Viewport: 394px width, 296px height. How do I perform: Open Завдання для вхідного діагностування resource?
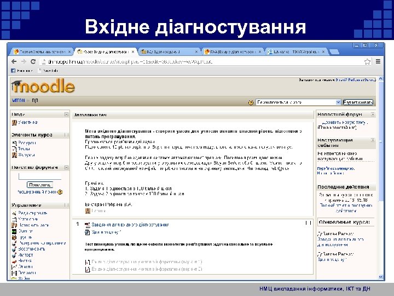(x=130, y=225)
